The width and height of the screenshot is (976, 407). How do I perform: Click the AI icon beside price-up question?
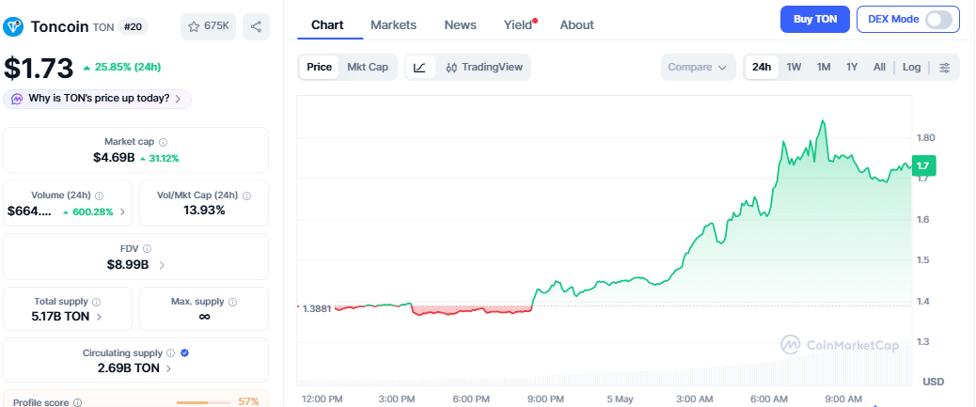[18, 99]
